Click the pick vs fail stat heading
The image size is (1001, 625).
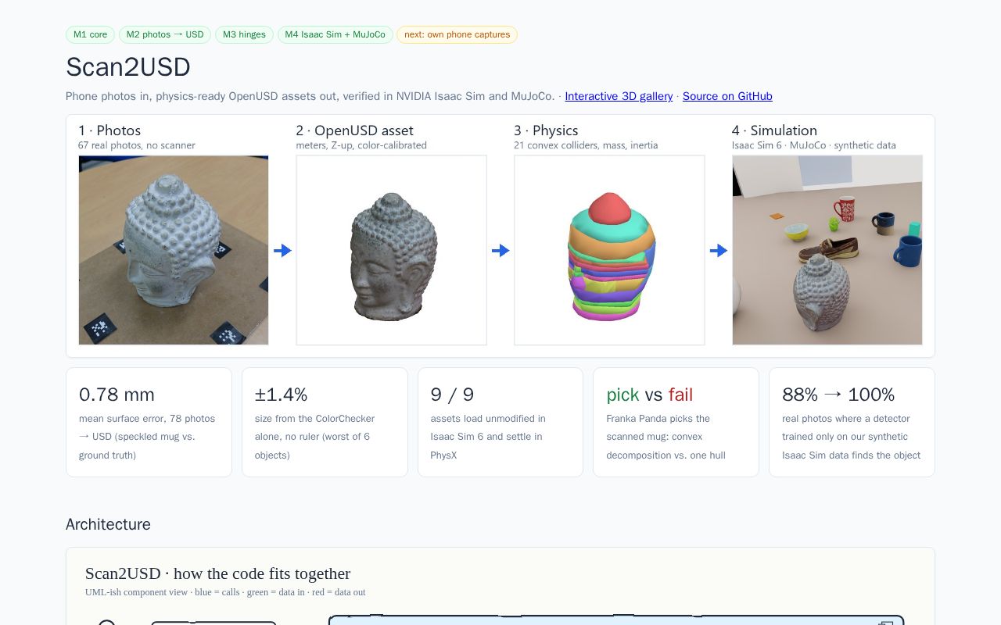point(649,395)
